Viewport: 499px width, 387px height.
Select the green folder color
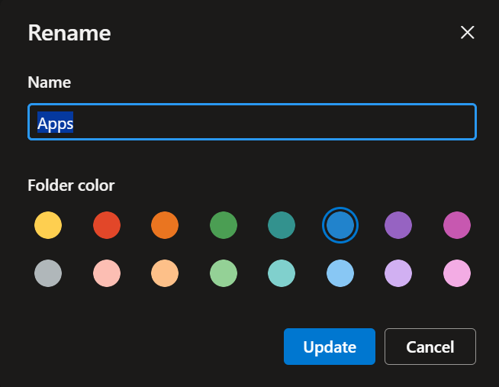(224, 225)
